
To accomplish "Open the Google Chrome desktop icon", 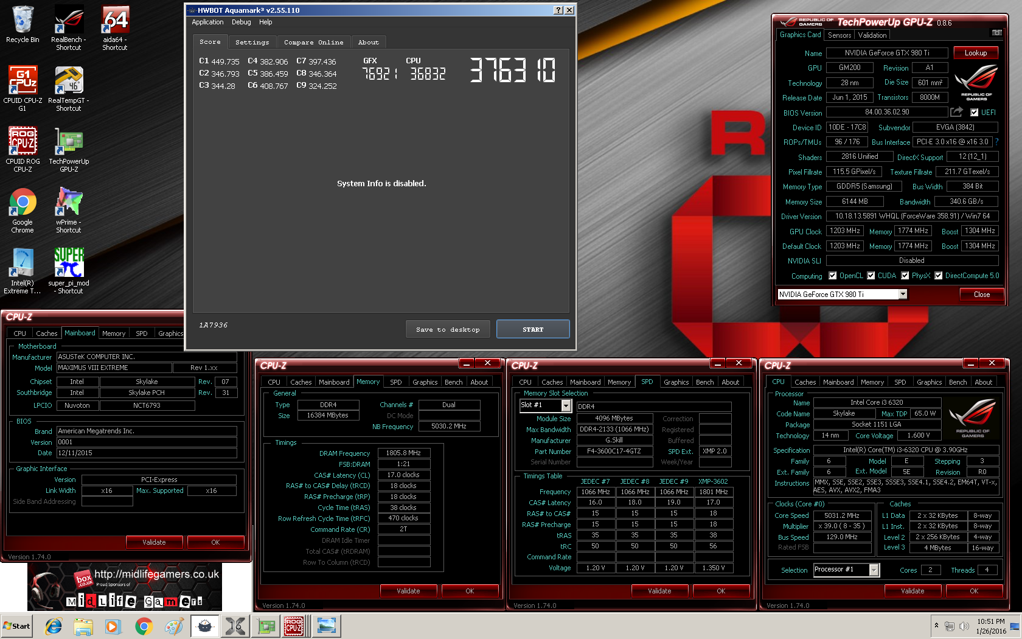I will (23, 210).
